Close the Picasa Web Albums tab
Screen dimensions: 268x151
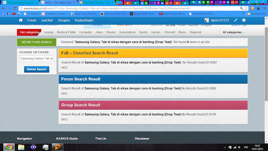click(x=112, y=3)
